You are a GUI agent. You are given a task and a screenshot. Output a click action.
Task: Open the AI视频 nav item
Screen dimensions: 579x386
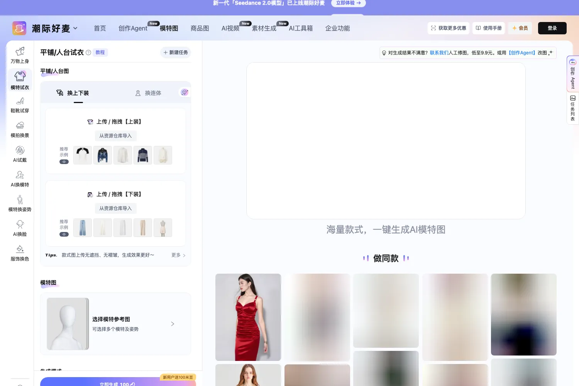(x=230, y=28)
